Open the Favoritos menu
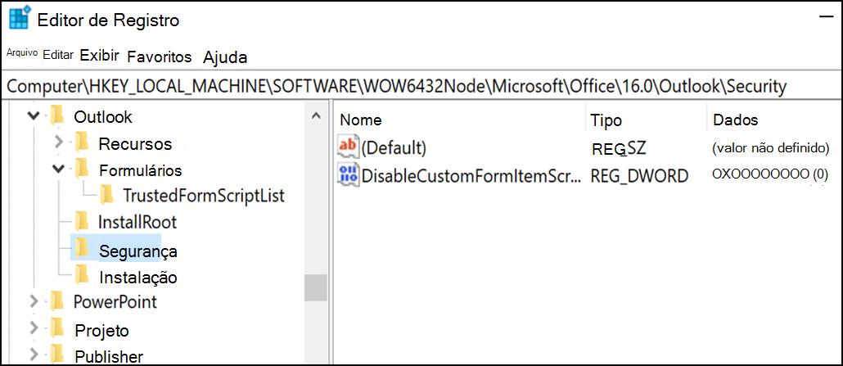The height and width of the screenshot is (366, 843). pyautogui.click(x=159, y=56)
